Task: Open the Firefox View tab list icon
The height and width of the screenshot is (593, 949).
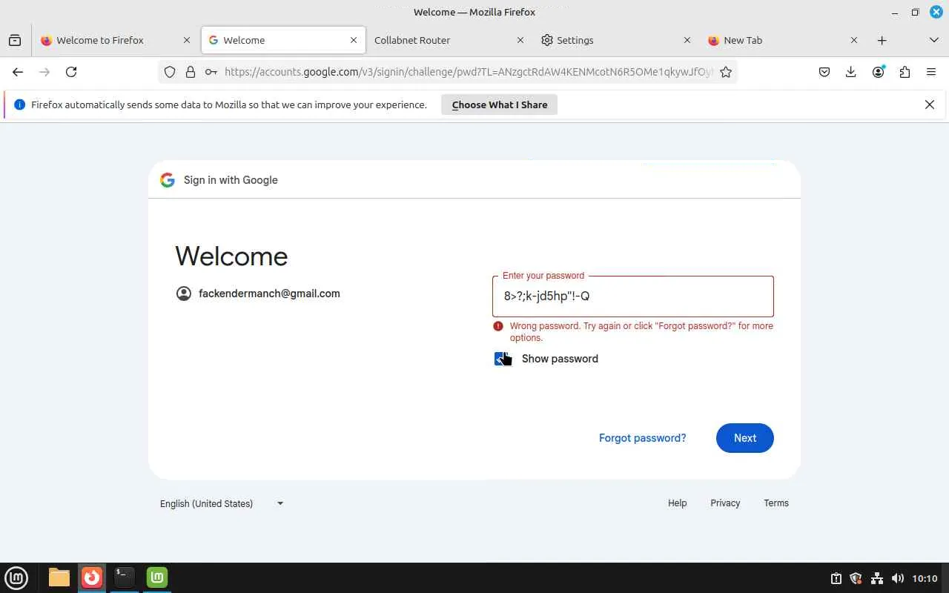Action: click(x=15, y=40)
